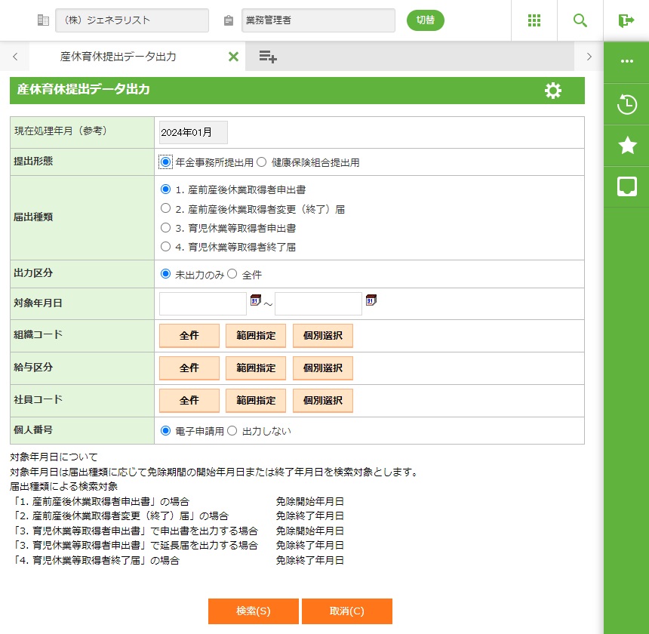
Task: Expand the three-dots sidebar menu
Action: pyautogui.click(x=626, y=61)
